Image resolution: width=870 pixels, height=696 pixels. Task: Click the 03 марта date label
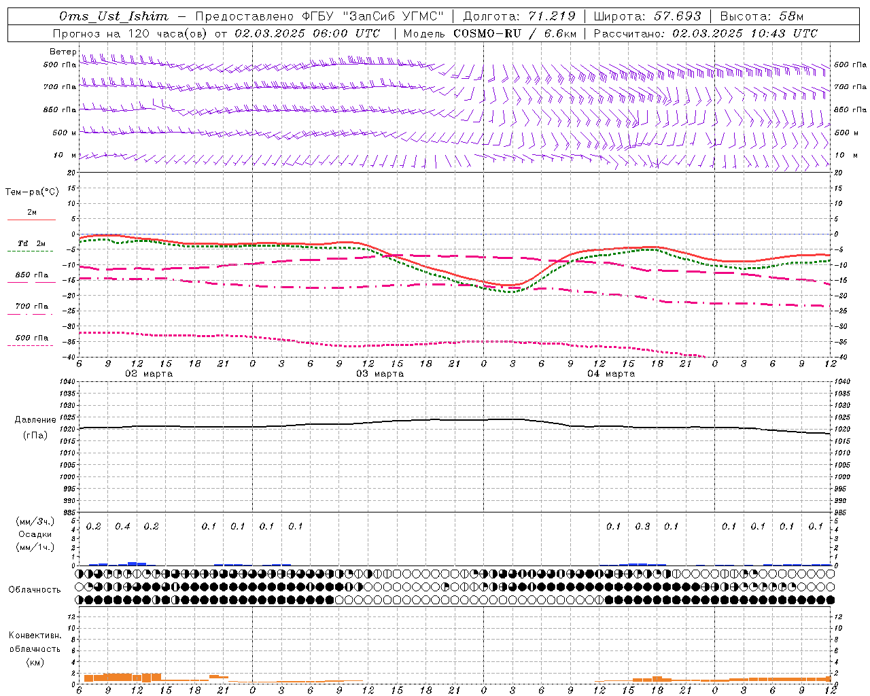380,374
